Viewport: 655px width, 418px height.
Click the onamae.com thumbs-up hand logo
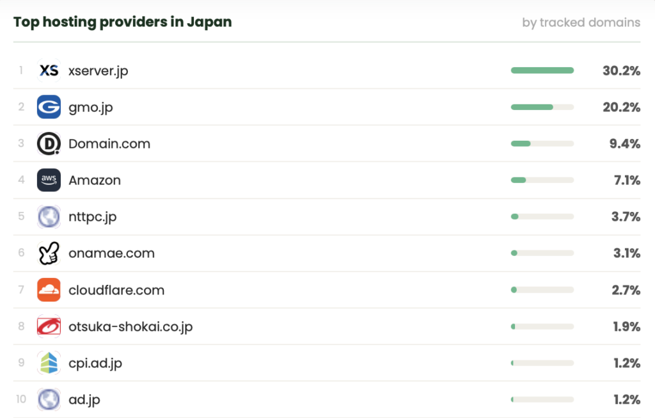coord(49,253)
